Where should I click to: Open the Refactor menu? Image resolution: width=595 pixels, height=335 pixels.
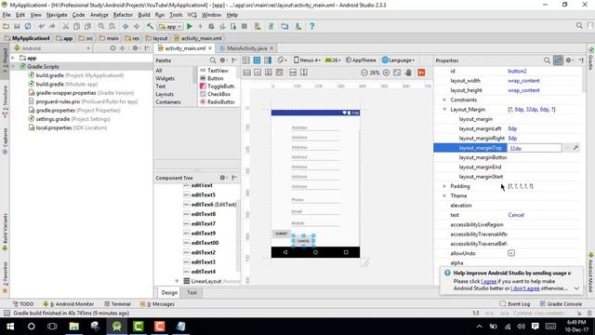click(123, 15)
